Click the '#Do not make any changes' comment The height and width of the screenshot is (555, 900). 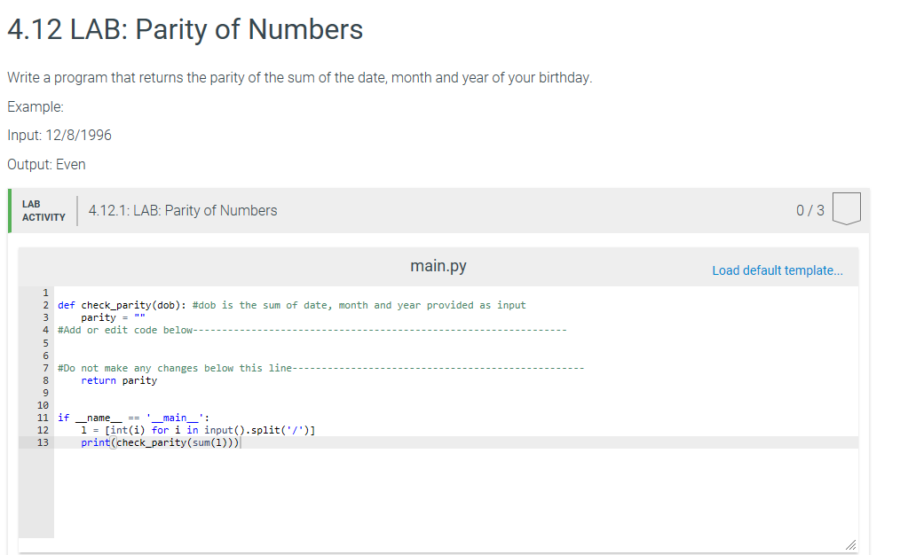[320, 368]
